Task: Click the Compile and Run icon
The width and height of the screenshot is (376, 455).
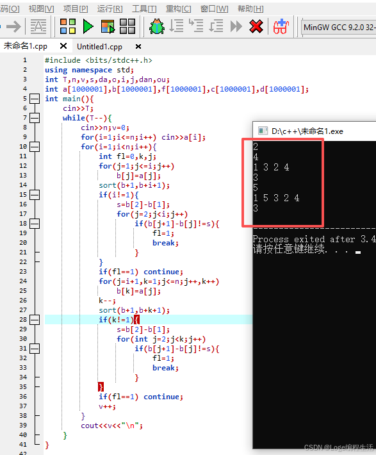Action: coord(108,26)
